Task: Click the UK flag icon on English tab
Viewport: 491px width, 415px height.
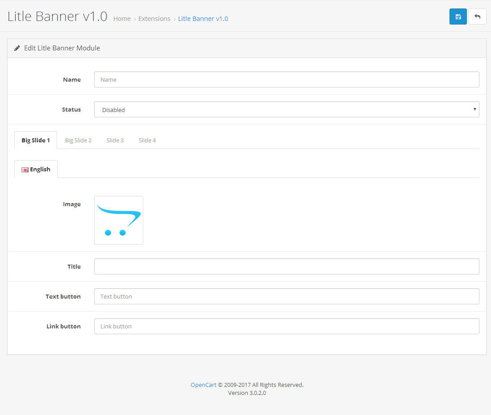Action: [25, 170]
